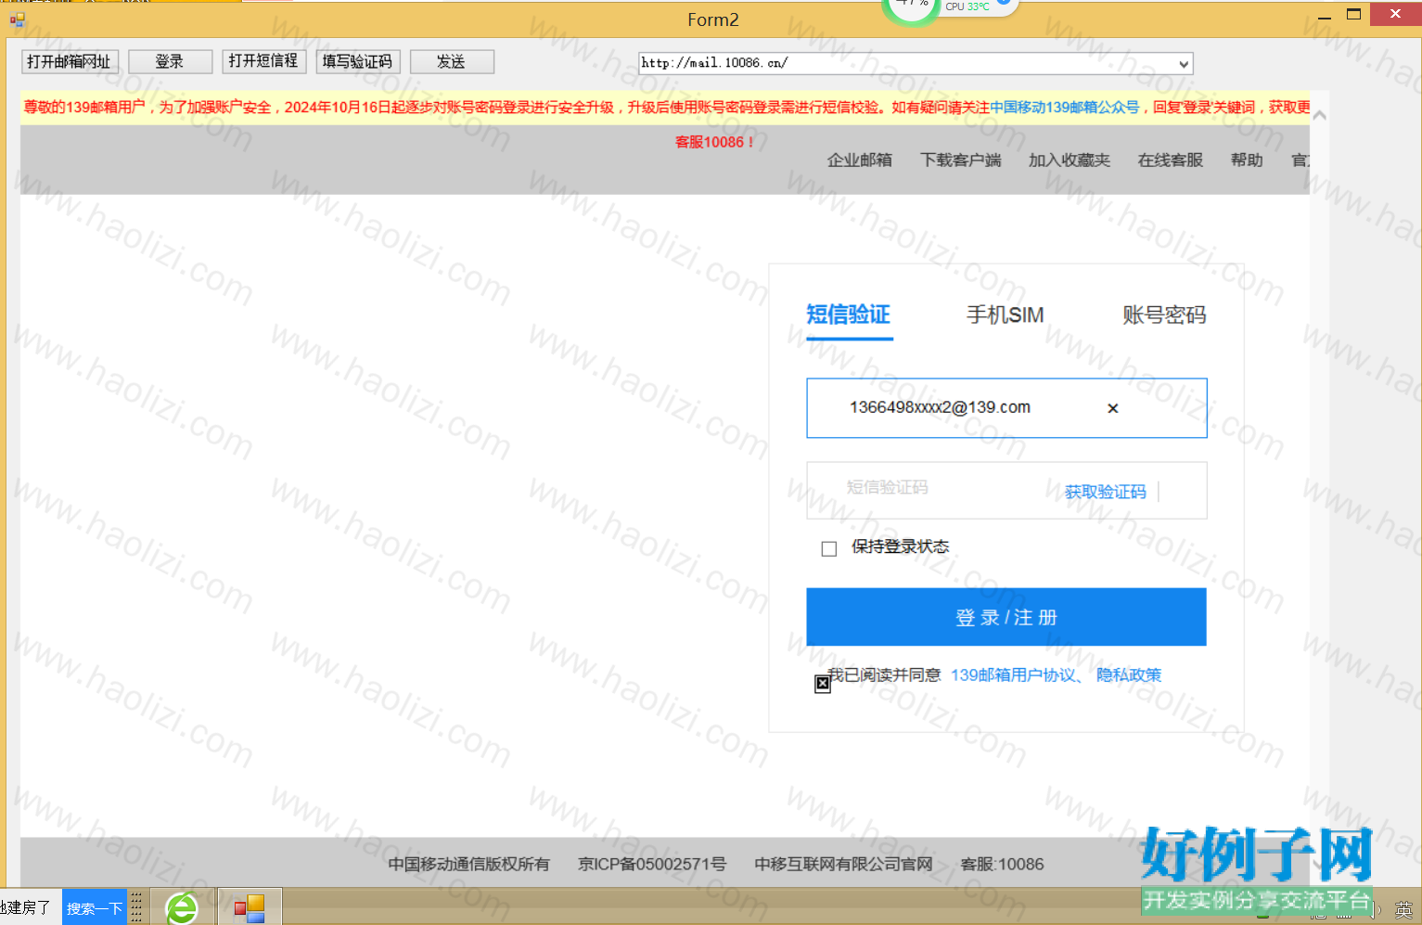Open the 中国移动139邮箱公众号 link in notice
This screenshot has height=925, width=1422.
click(x=1064, y=107)
